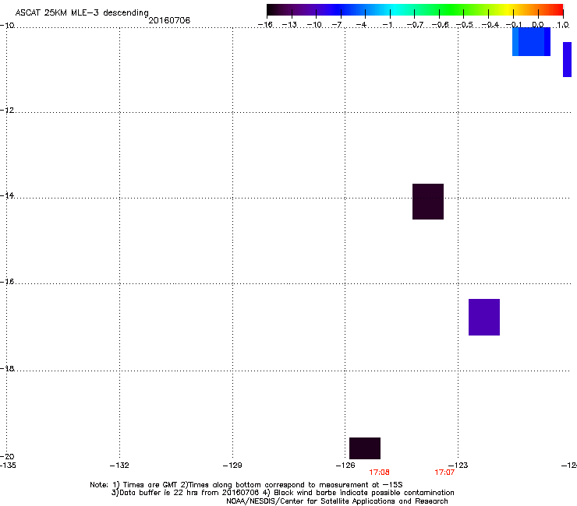
Task: Click the NOAA/NESDIS credit line
Action: [337, 501]
